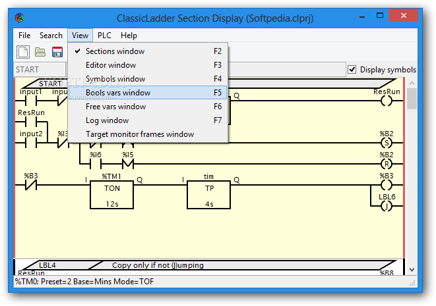Click the vertical scrollbar up arrow

(x=412, y=83)
